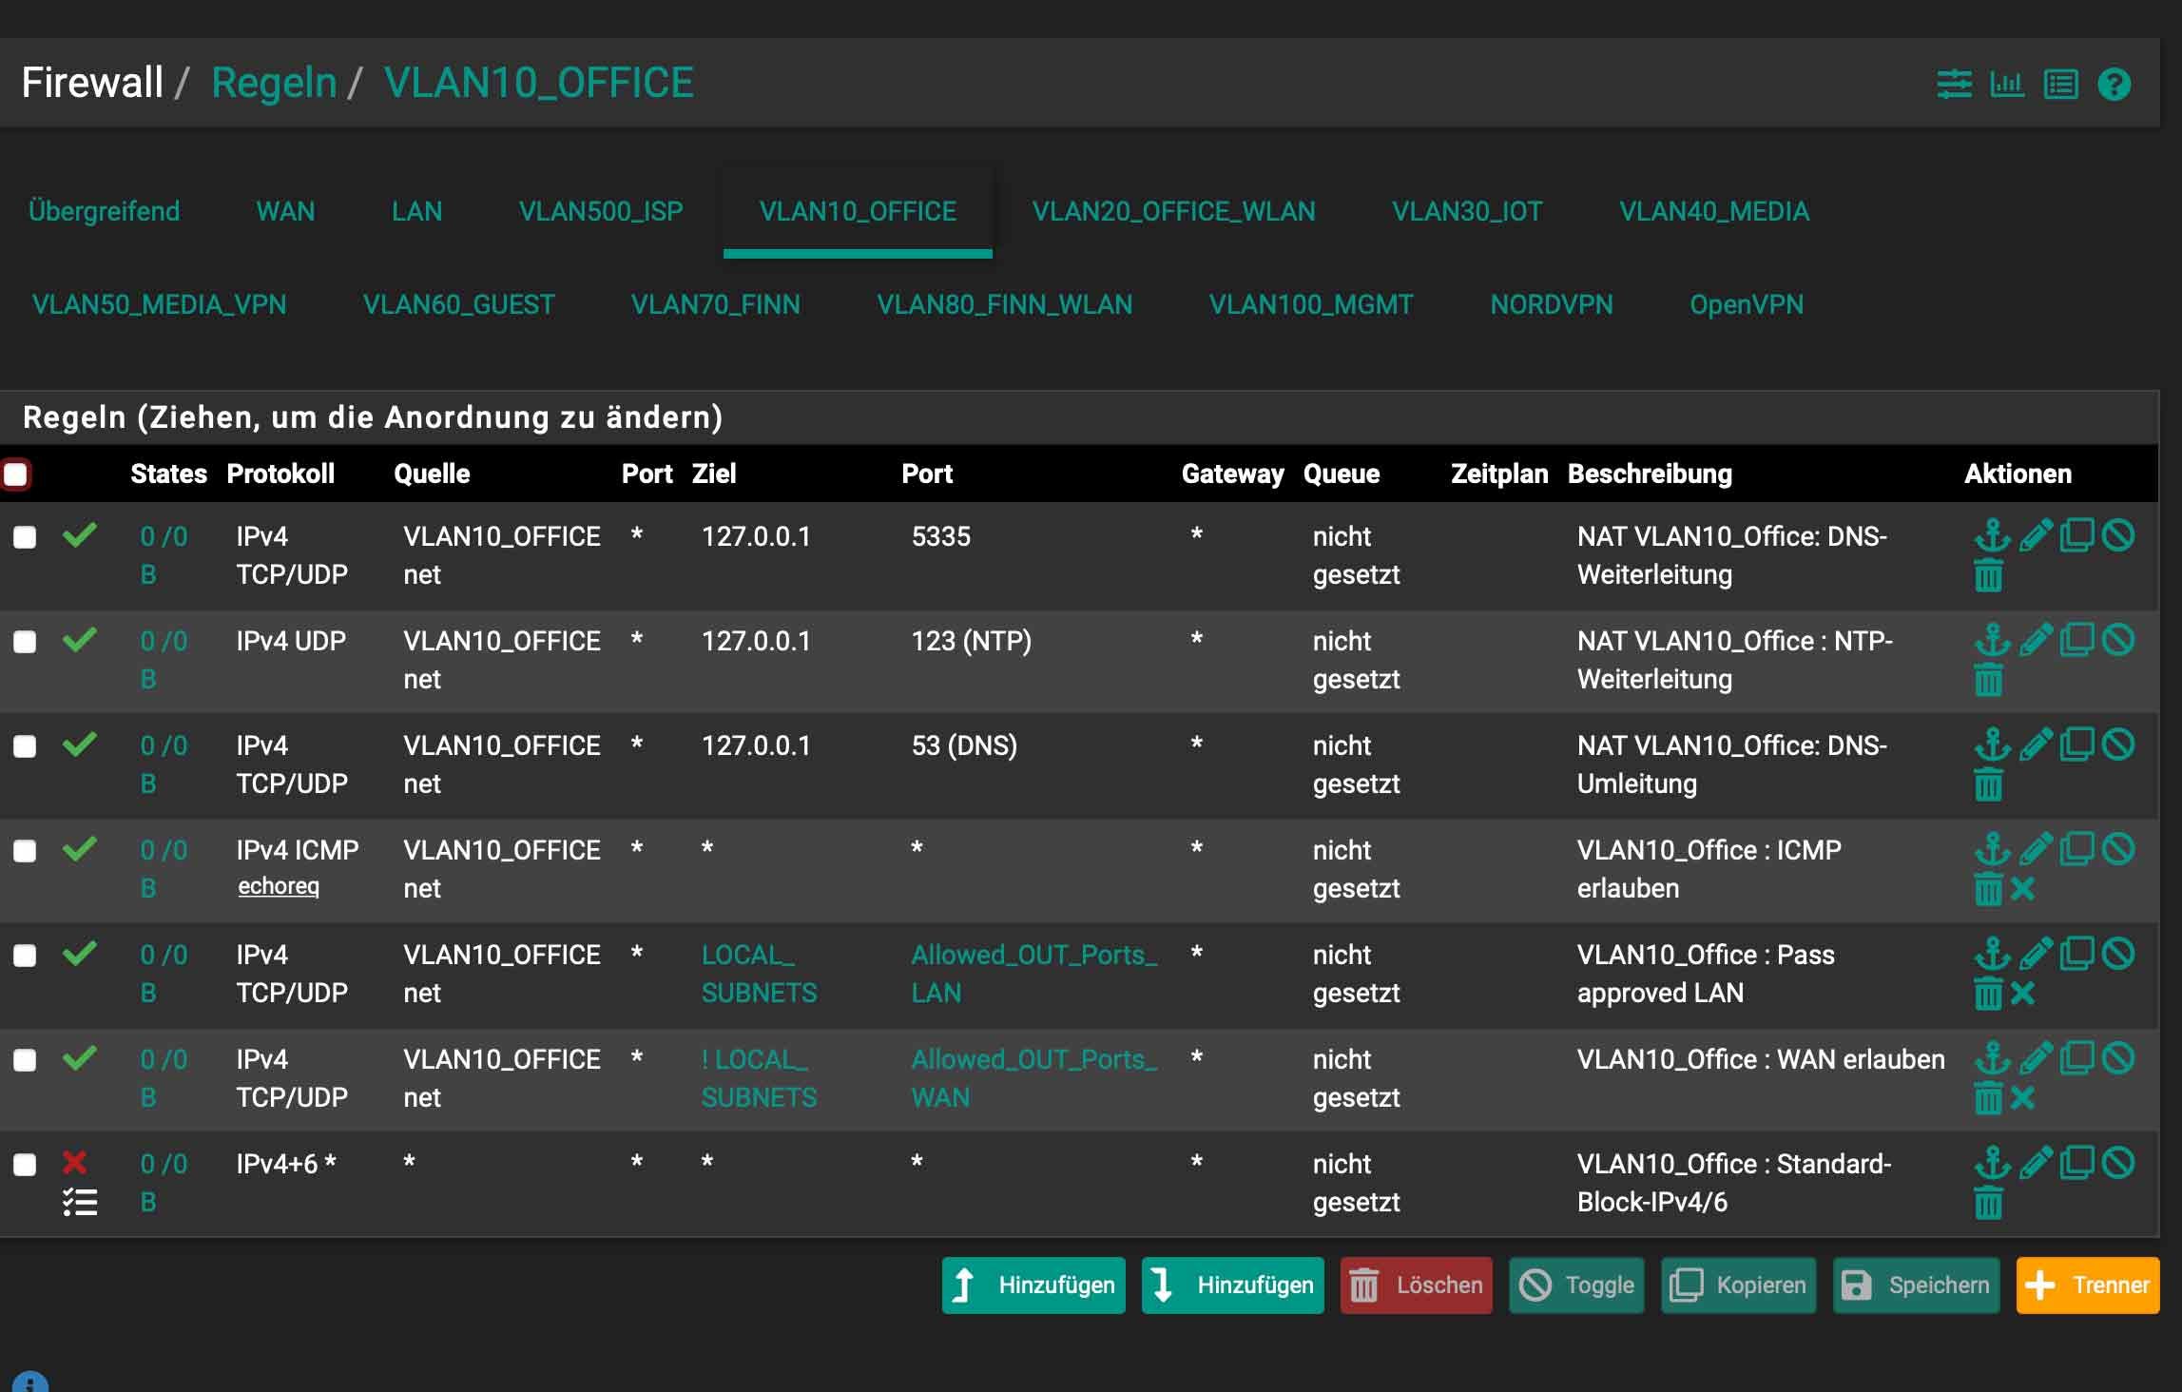Open the filter sliders icon in header
The width and height of the screenshot is (2182, 1392).
(x=1955, y=84)
